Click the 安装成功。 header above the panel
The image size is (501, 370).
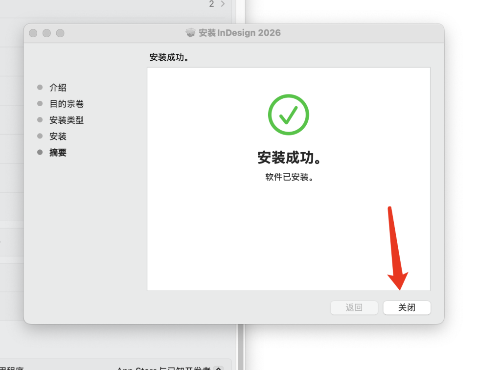coord(169,58)
